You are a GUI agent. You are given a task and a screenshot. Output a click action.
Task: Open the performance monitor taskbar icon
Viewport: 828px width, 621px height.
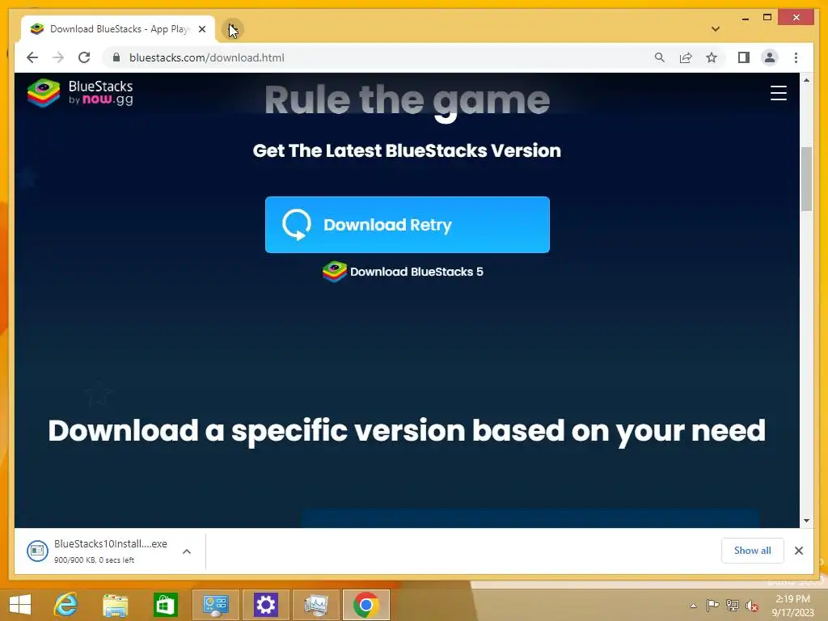(316, 605)
